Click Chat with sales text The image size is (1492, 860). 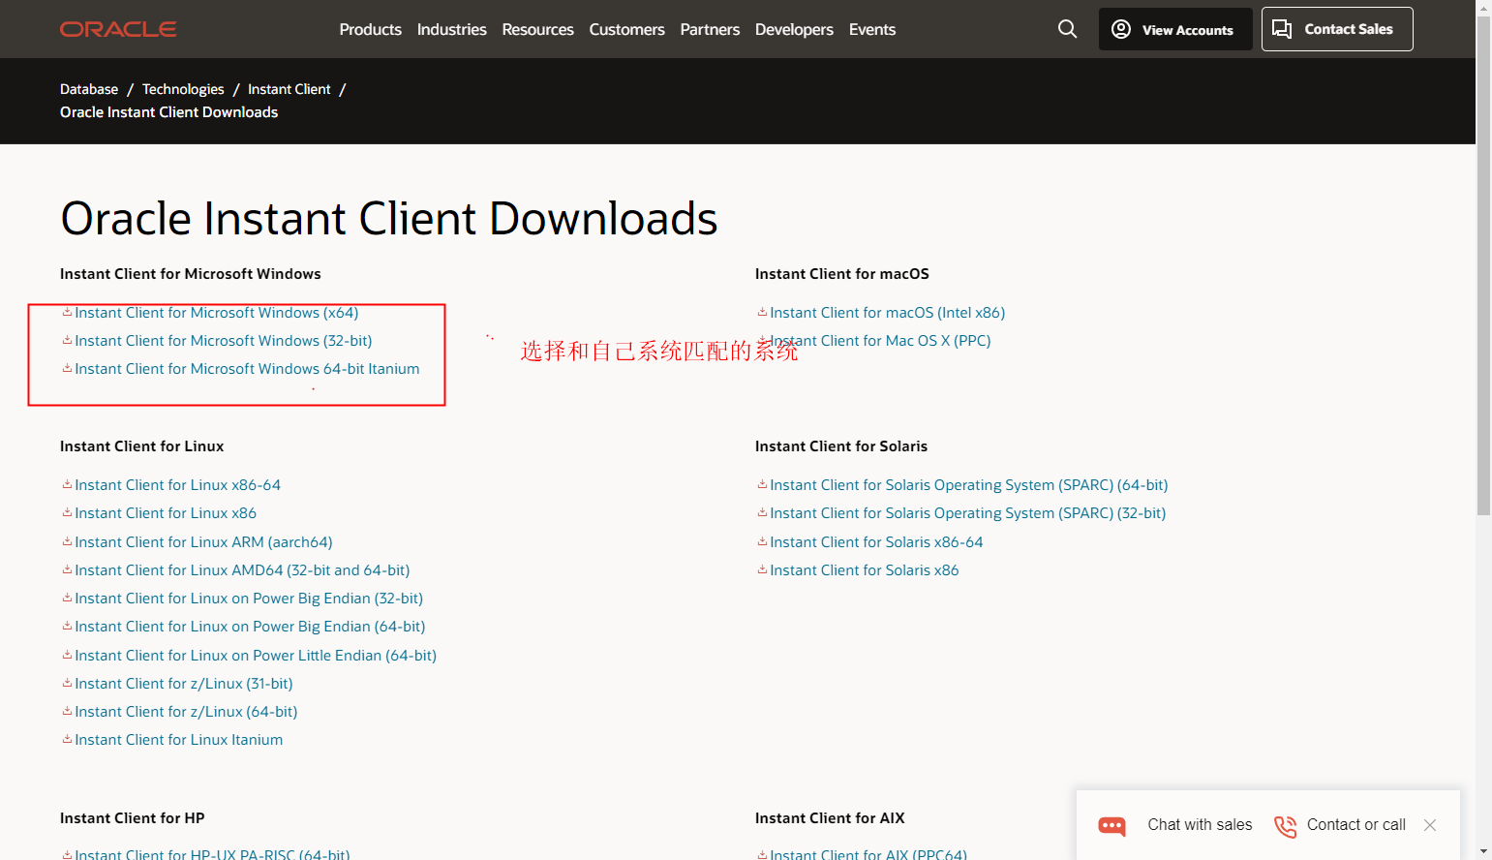tap(1200, 825)
